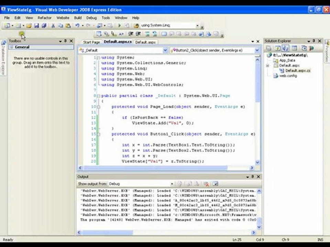Open the Debug menu
Viewport: 330px width, 247px height.
(91, 17)
